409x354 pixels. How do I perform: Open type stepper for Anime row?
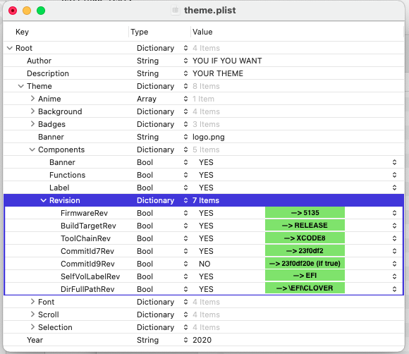coord(185,99)
